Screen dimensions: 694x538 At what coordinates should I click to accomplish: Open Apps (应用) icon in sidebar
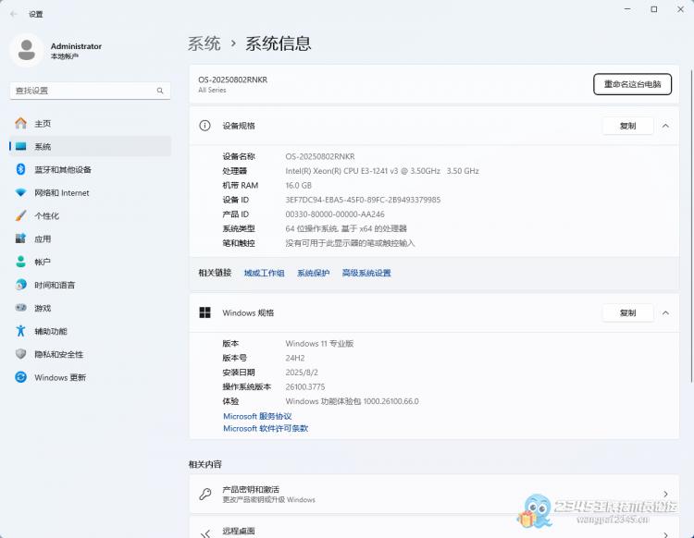click(x=20, y=238)
